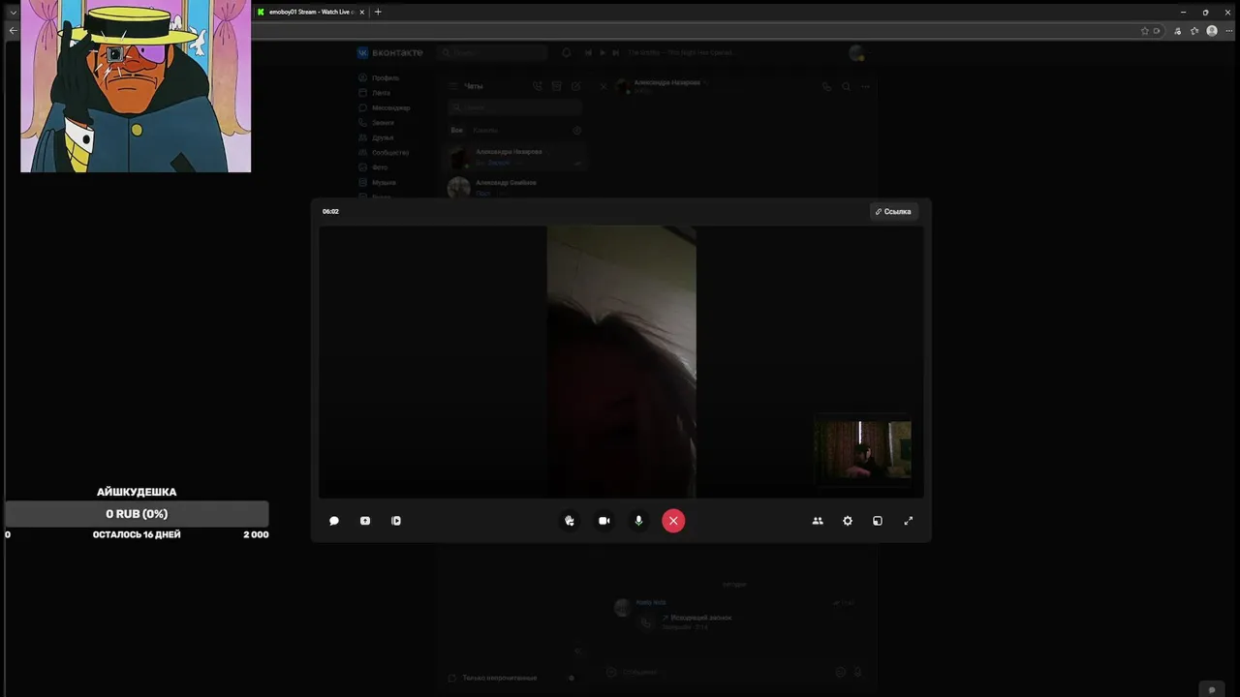Search within the conversation
The height and width of the screenshot is (697, 1240).
pyautogui.click(x=846, y=86)
